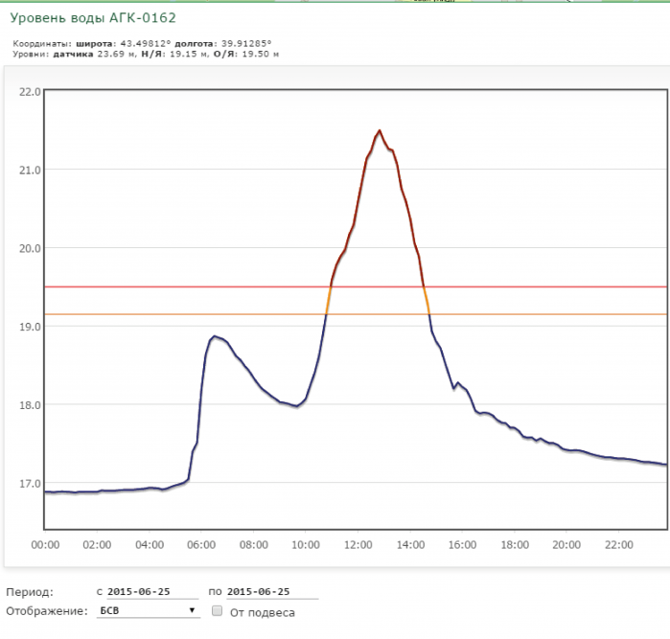Click the end date field after 'по'
This screenshot has height=639, width=670.
pos(272,592)
